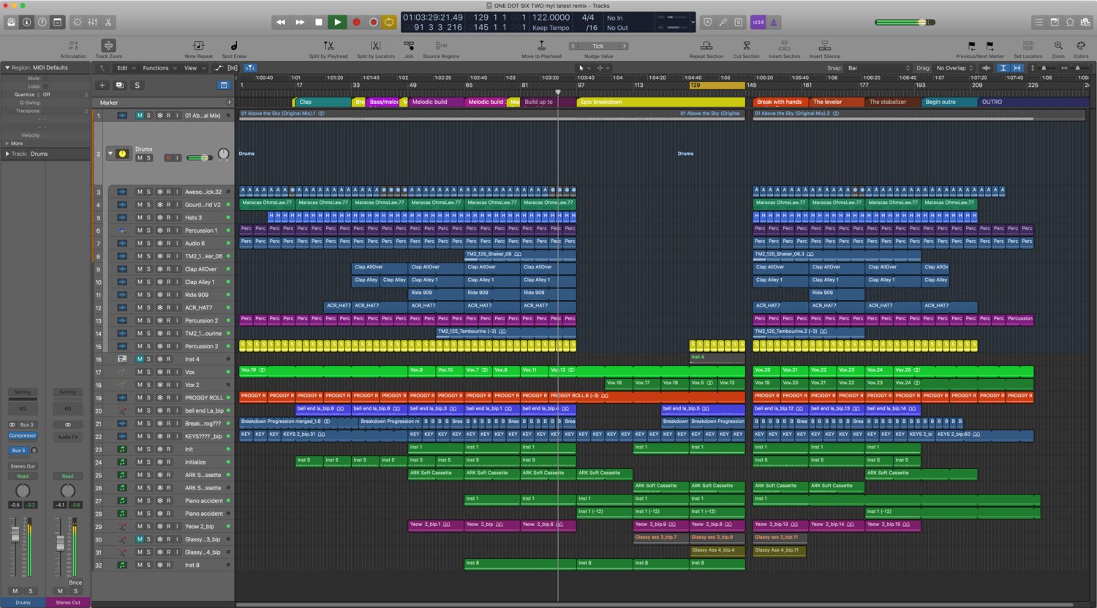This screenshot has height=608, width=1097.
Task: Toggle the global Solo S button
Action: (137, 86)
